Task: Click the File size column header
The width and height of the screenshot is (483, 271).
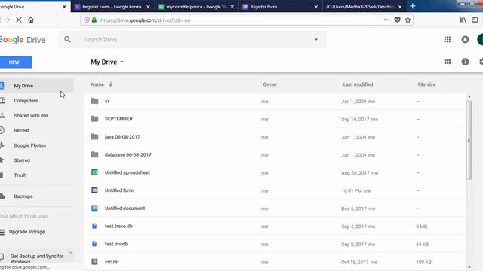Action: click(426, 84)
